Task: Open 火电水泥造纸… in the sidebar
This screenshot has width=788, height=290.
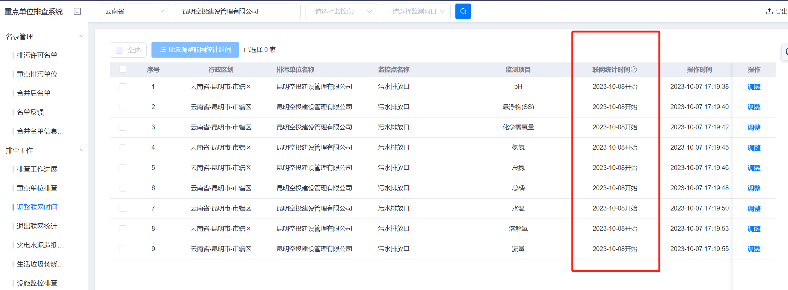Action: [x=40, y=245]
